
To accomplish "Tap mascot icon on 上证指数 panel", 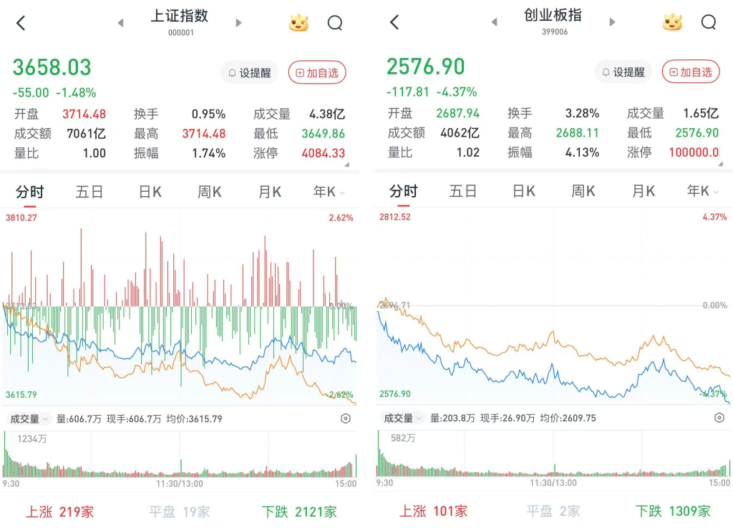I will (298, 22).
